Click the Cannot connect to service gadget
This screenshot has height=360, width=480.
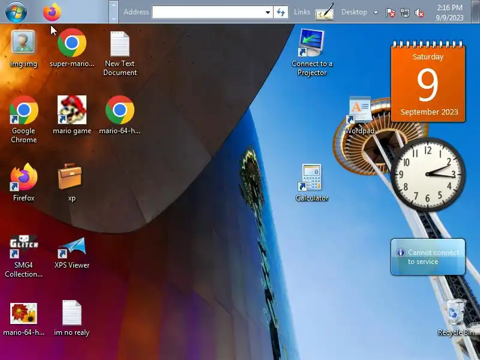coord(428,257)
